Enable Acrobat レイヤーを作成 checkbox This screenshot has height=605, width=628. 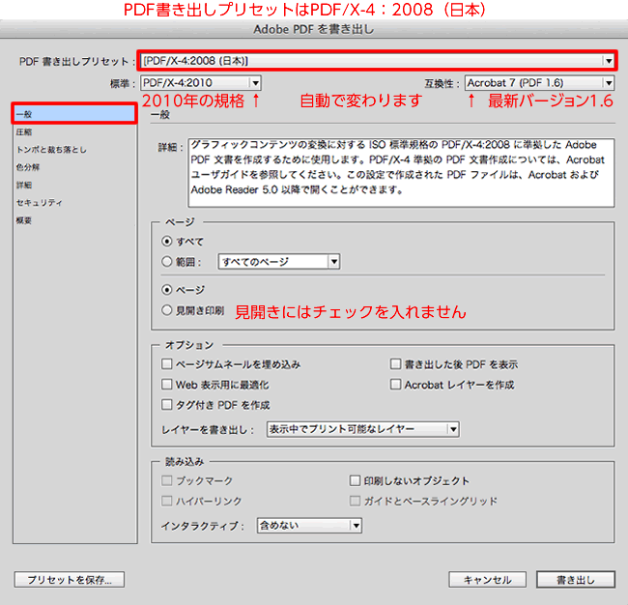coord(396,385)
